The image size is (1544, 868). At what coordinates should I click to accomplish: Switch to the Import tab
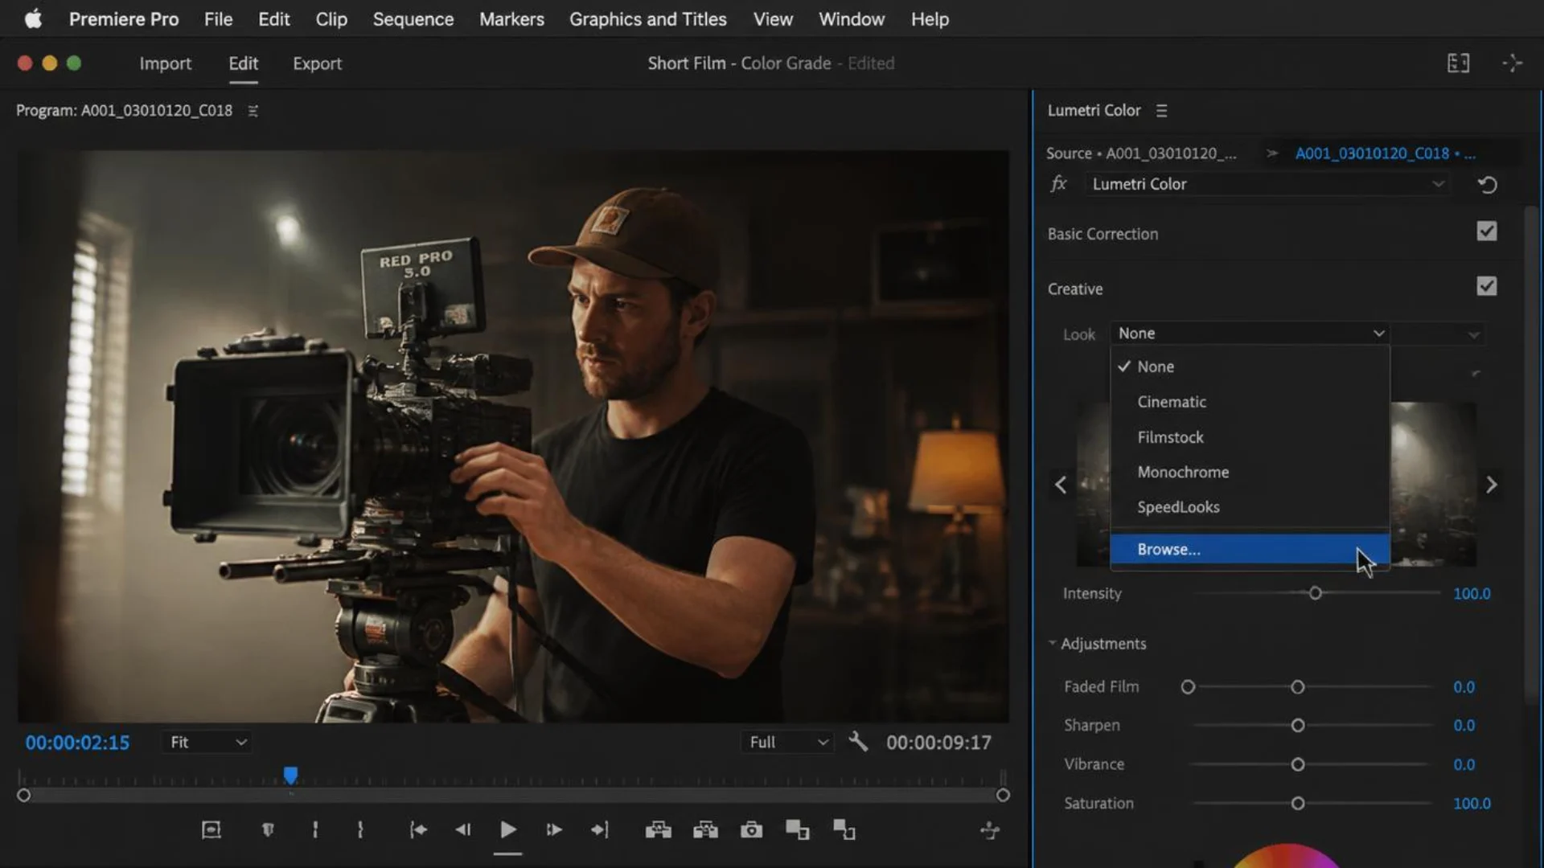coord(165,63)
